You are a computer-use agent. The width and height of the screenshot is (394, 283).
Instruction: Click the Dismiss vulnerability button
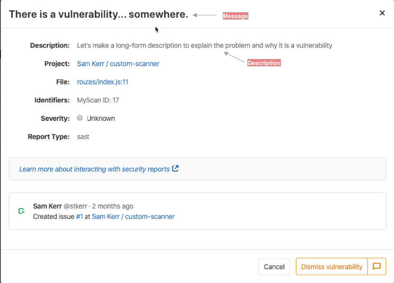tap(331, 267)
